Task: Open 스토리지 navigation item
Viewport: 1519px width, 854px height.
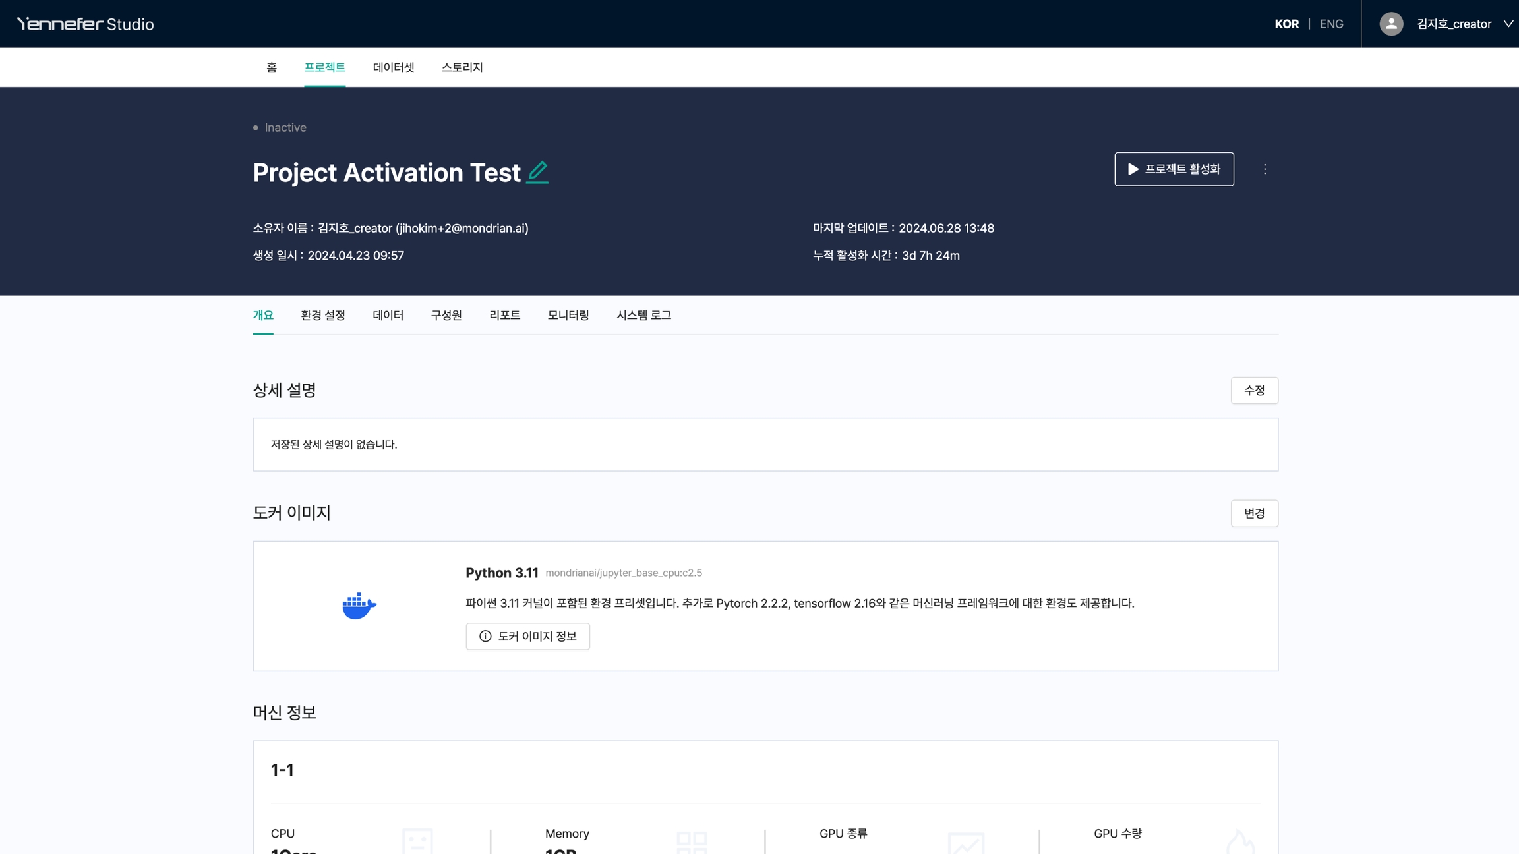Action: [x=462, y=67]
